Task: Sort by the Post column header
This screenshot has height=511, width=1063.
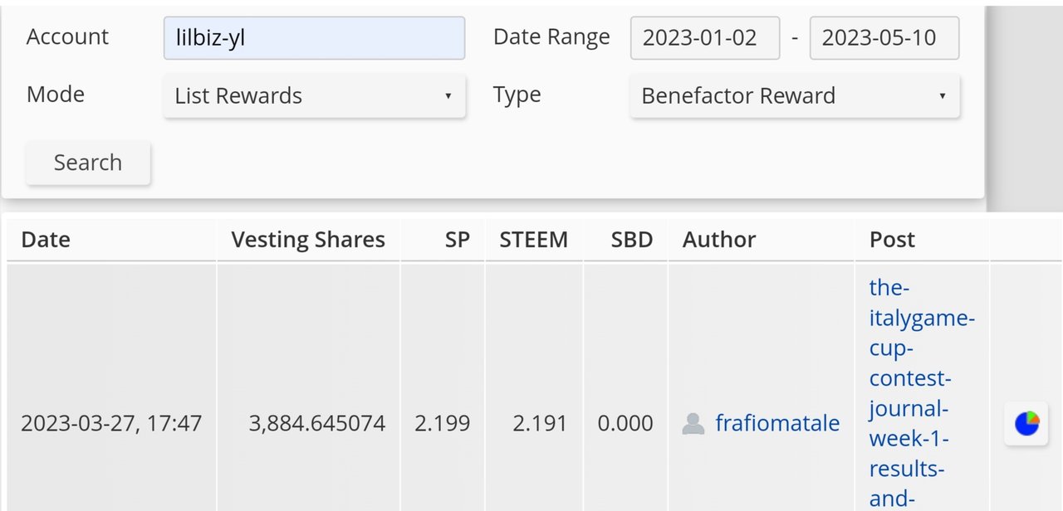Action: tap(892, 240)
